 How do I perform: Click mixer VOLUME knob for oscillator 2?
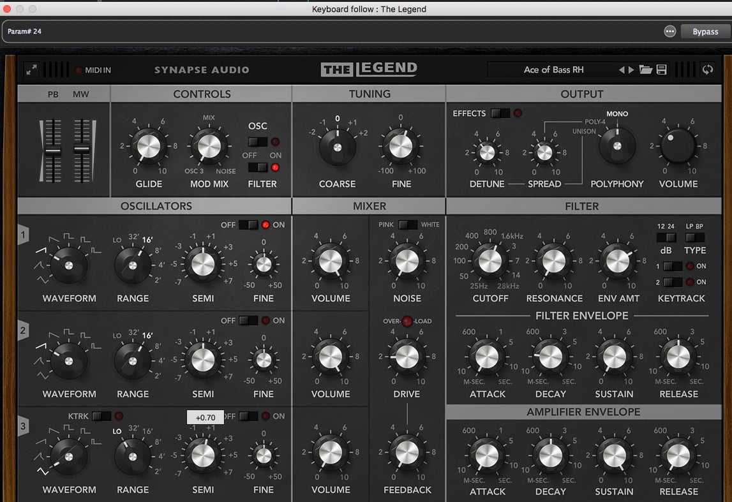tap(331, 357)
